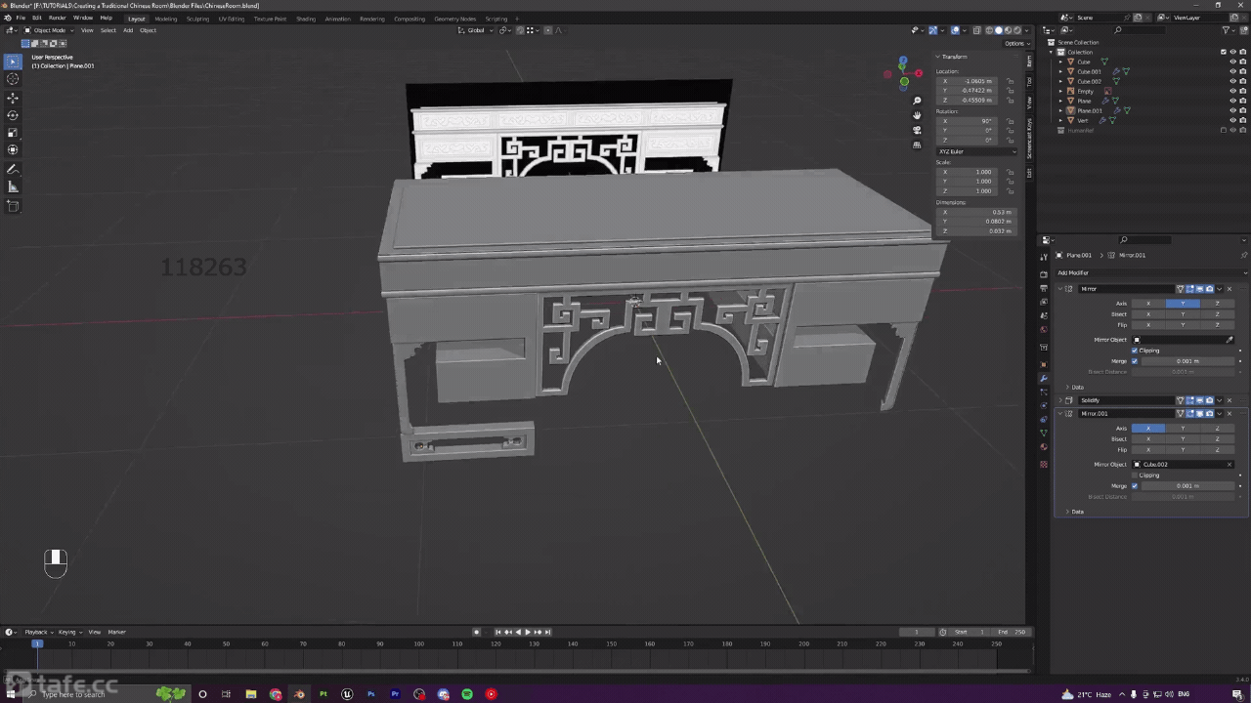Enable Clipping on the Mirror.001 modifier
Viewport: 1251px width, 703px height.
pos(1134,476)
